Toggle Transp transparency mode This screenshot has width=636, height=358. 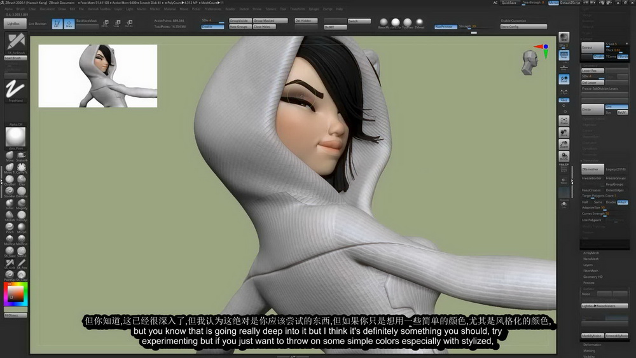[563, 181]
